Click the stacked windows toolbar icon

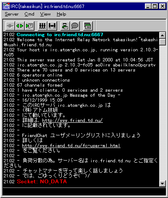[88, 26]
